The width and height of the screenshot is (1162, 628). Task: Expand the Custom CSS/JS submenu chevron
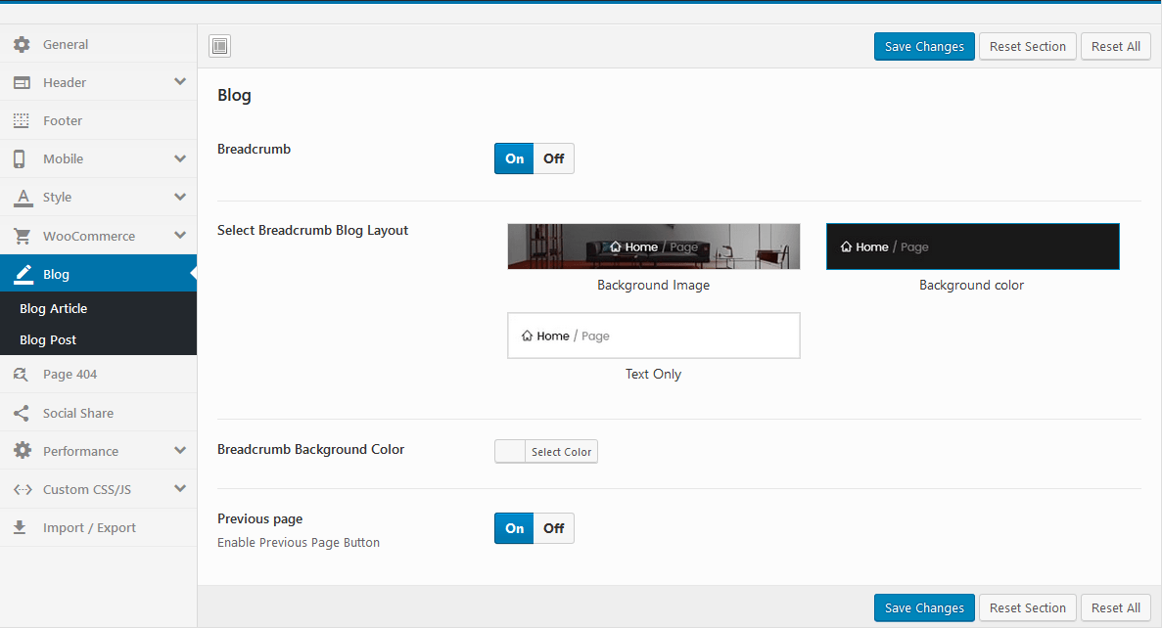[x=180, y=489]
